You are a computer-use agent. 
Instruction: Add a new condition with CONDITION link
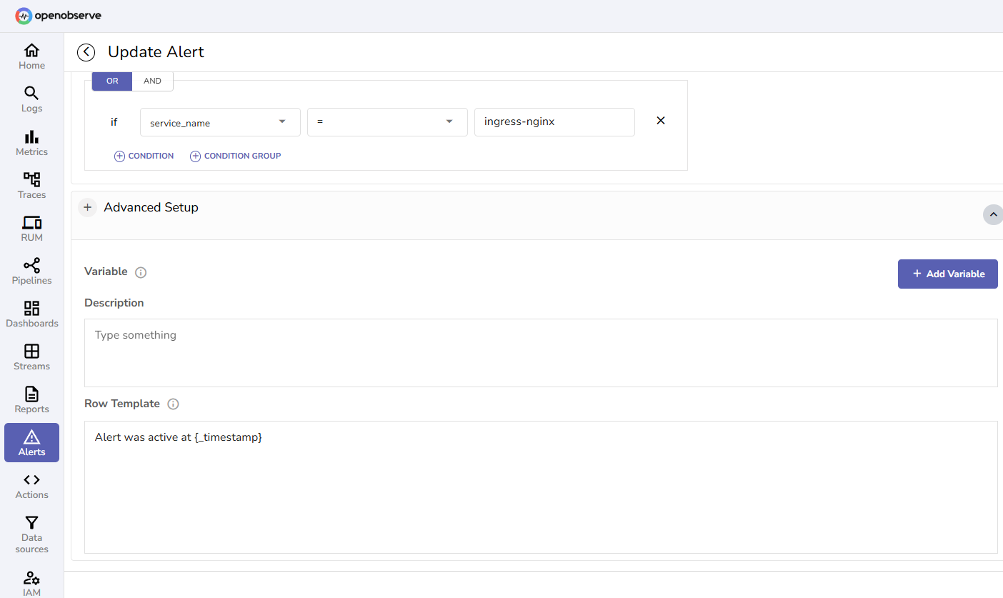coord(144,156)
